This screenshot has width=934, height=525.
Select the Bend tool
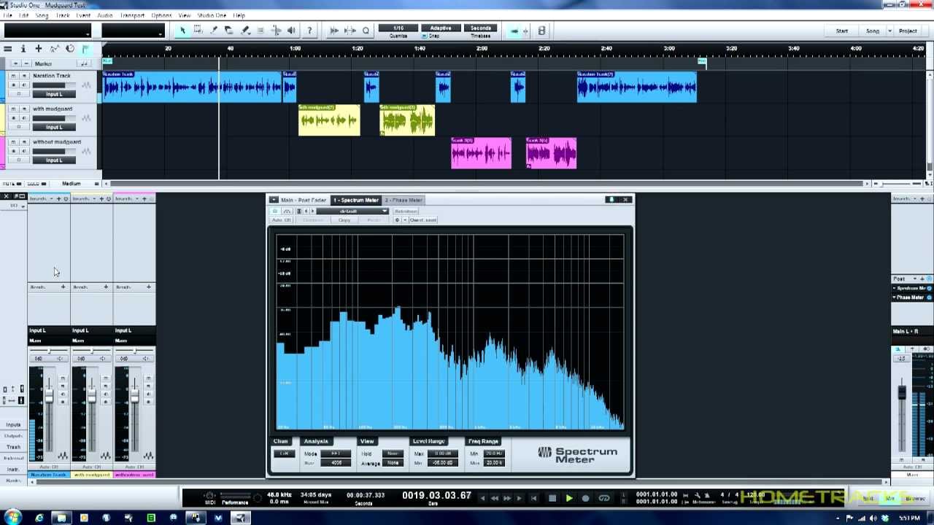[x=277, y=31]
